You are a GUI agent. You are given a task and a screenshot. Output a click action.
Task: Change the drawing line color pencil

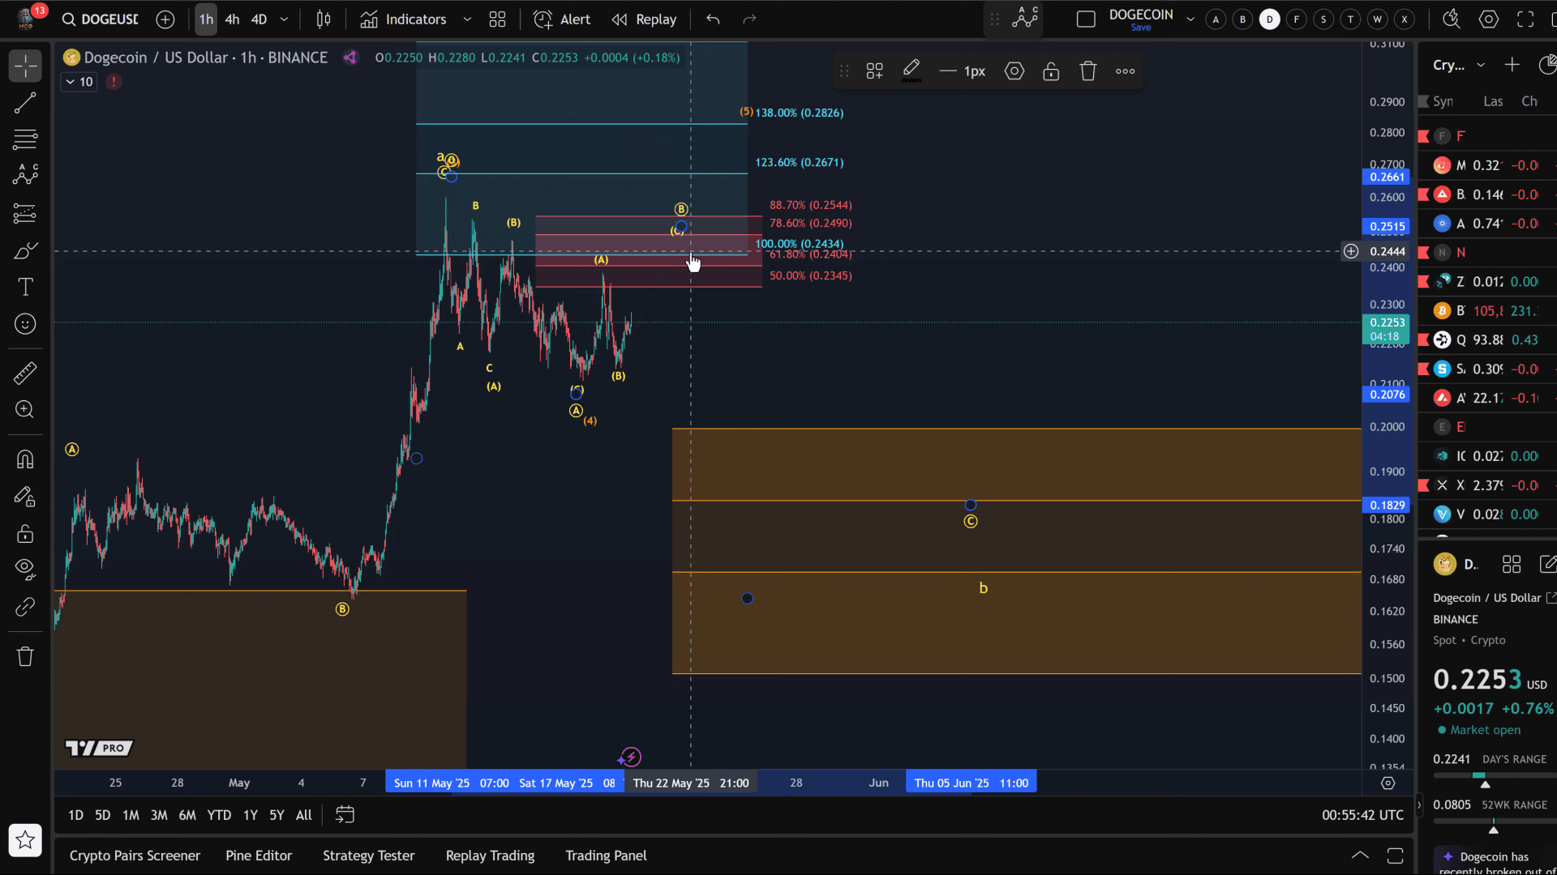click(911, 70)
